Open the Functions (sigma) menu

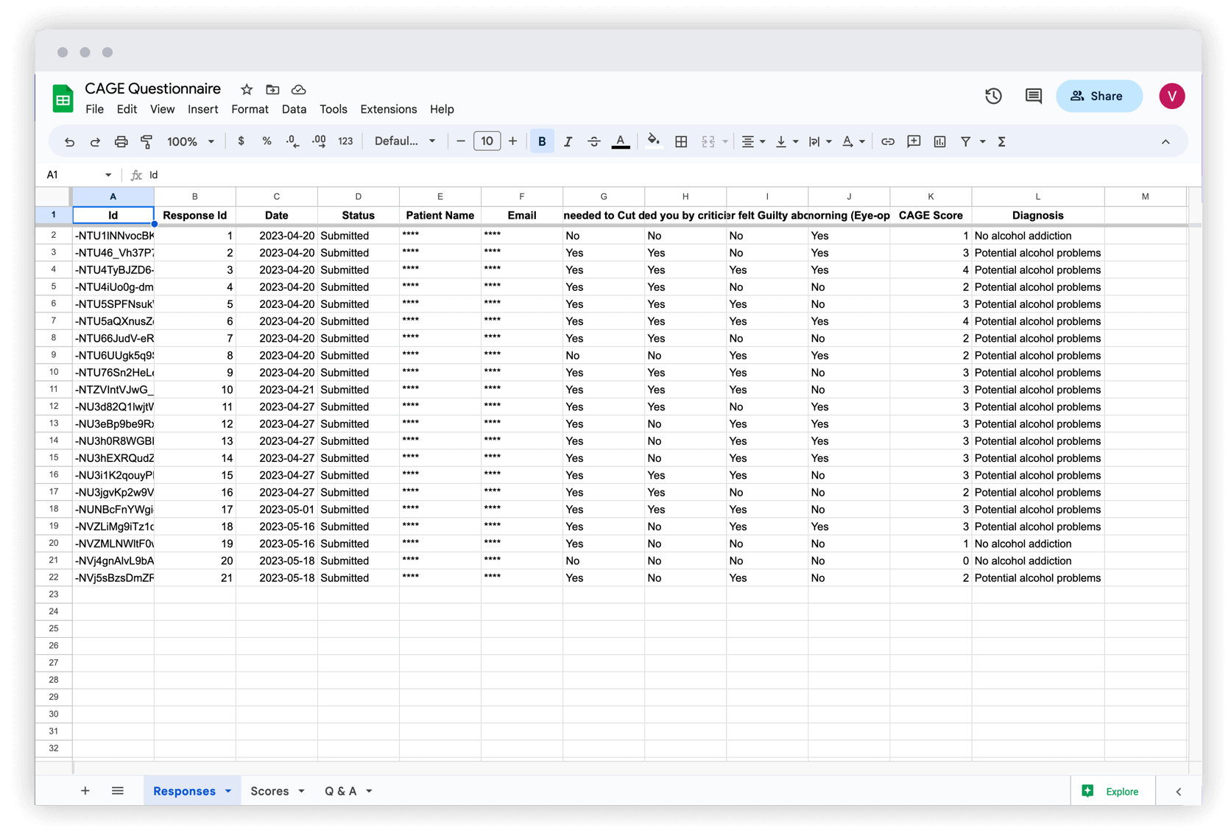1001,141
